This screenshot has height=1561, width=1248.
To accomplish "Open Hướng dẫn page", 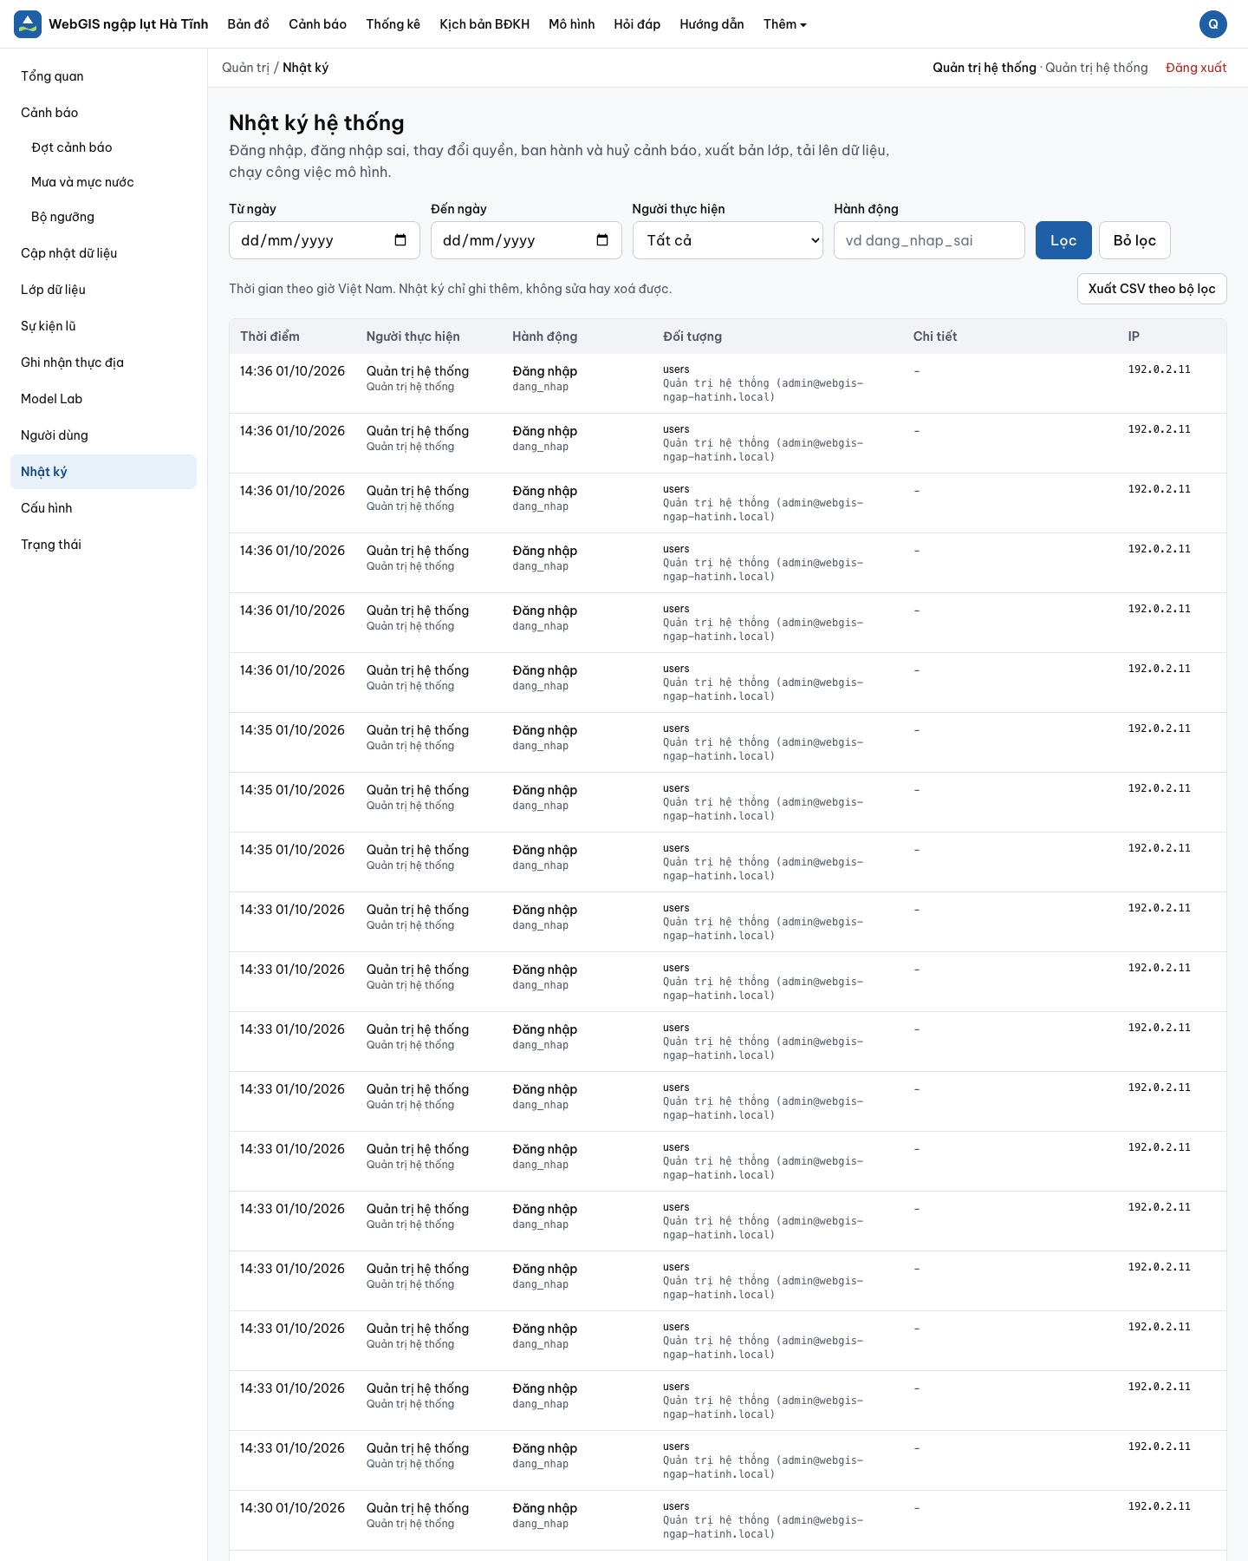I will pos(712,24).
